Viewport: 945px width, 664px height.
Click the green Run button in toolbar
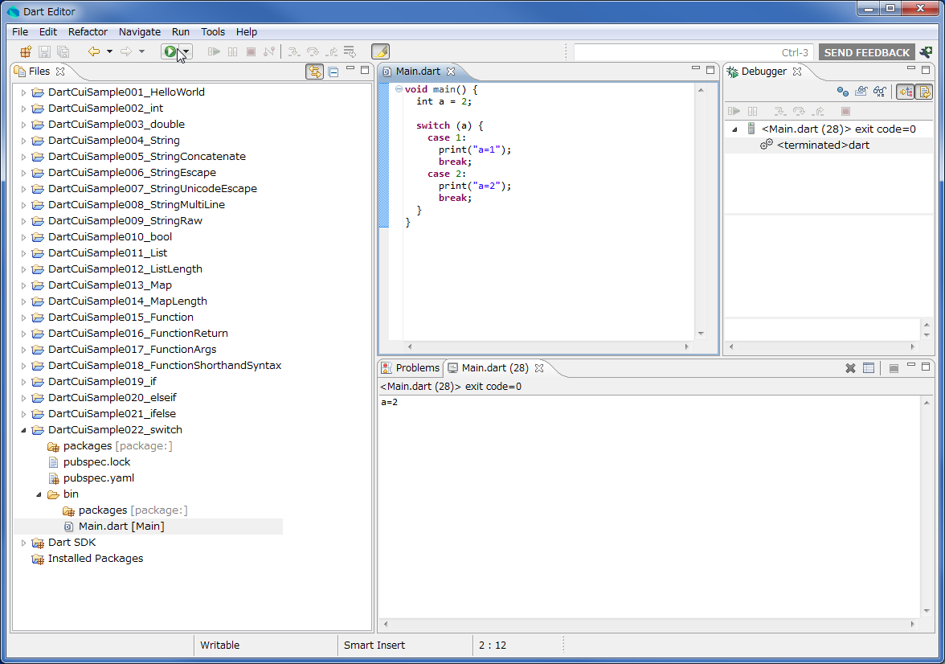coord(170,52)
